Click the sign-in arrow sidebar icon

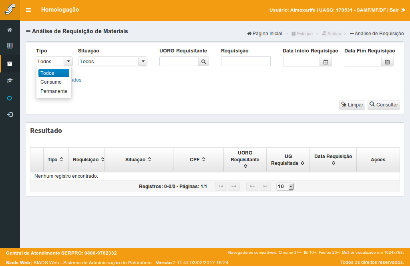click(10, 114)
